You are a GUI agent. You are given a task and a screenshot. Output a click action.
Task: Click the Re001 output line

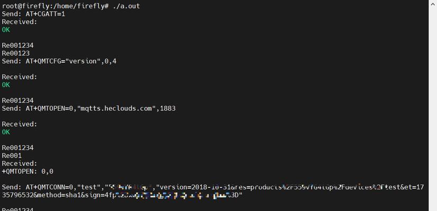(12, 156)
